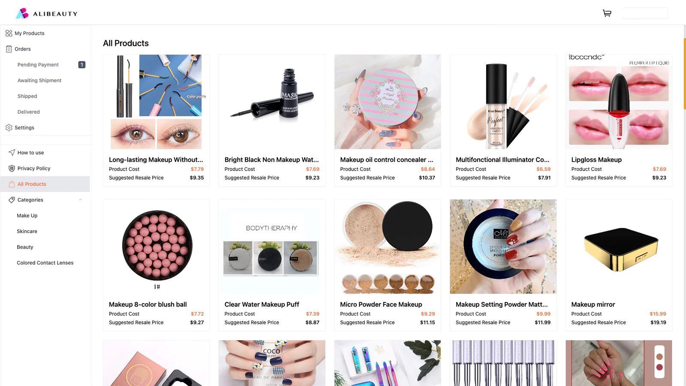
Task: Click the My Products grid icon
Action: [9, 33]
